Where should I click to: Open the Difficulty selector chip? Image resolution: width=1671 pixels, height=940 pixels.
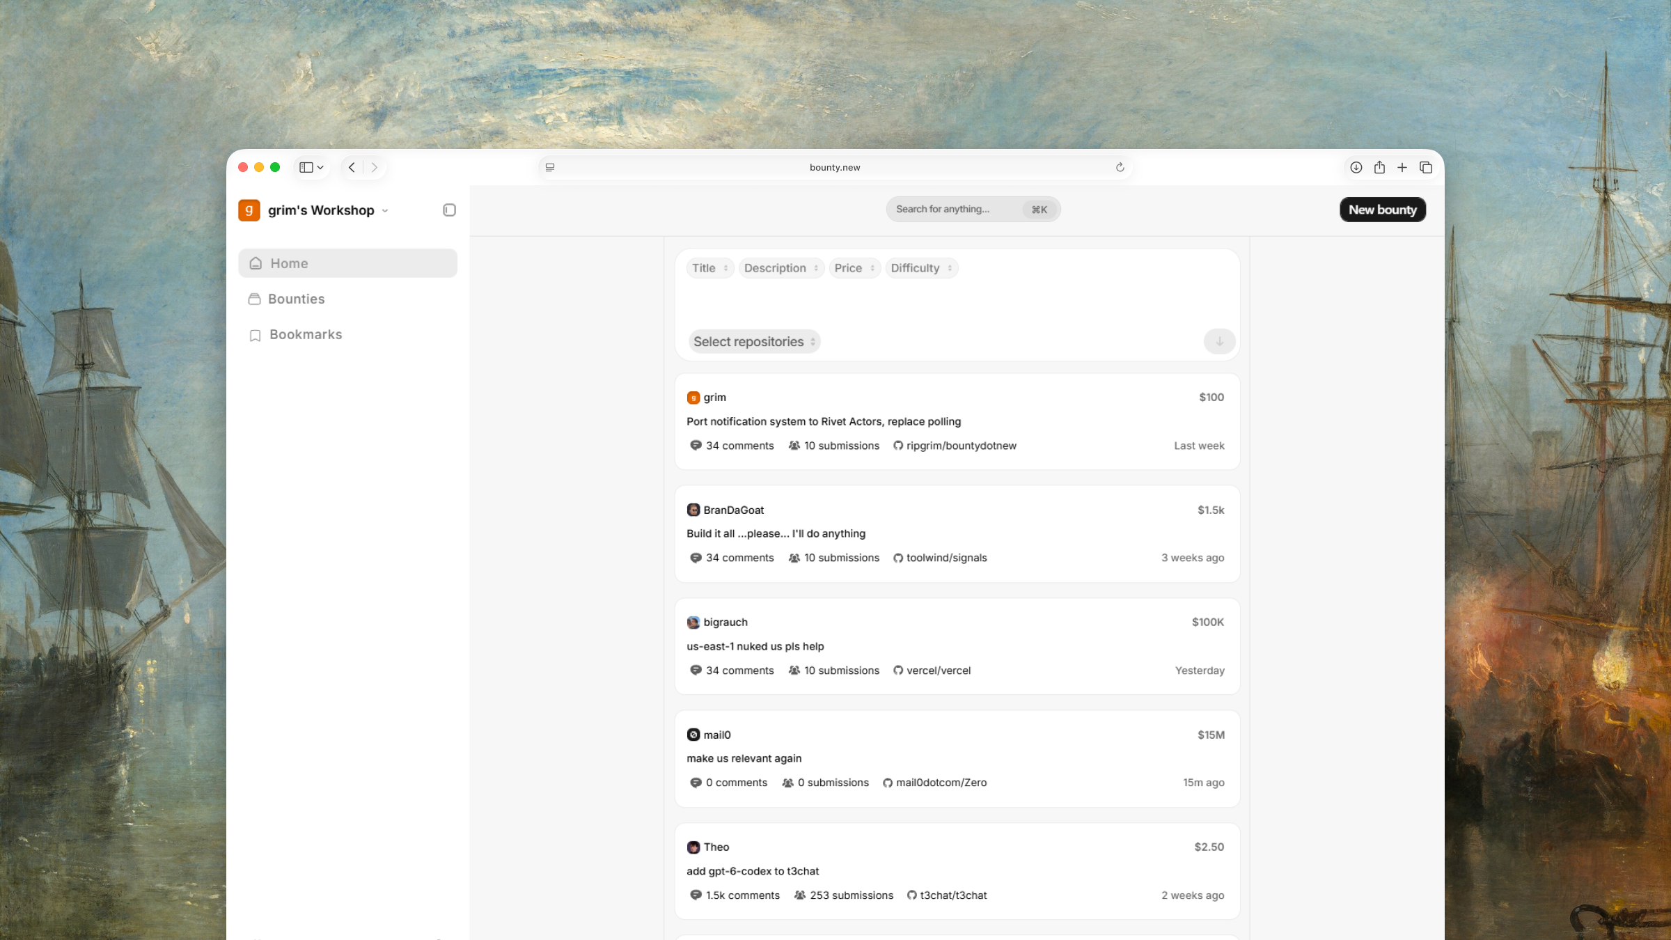tap(920, 268)
